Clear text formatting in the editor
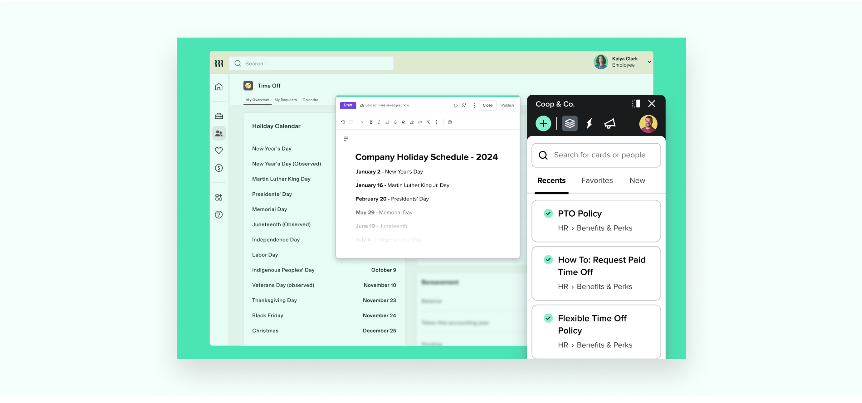This screenshot has width=862, height=403. pyautogui.click(x=428, y=122)
